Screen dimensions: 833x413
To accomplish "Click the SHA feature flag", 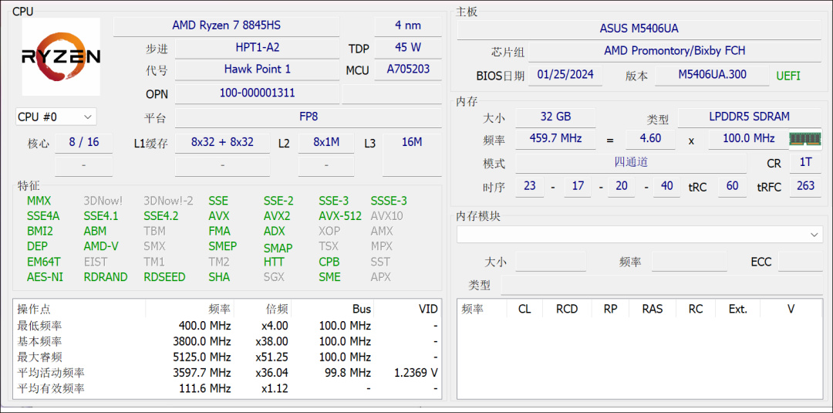I will click(x=218, y=277).
